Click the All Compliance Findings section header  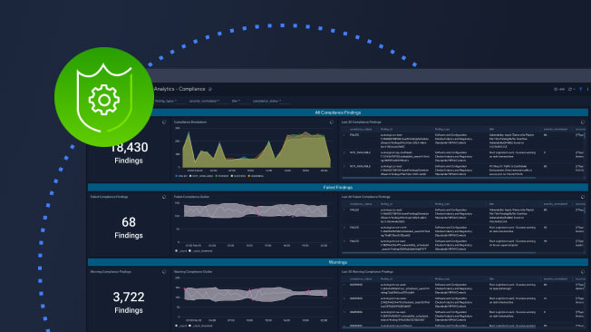[x=338, y=112]
